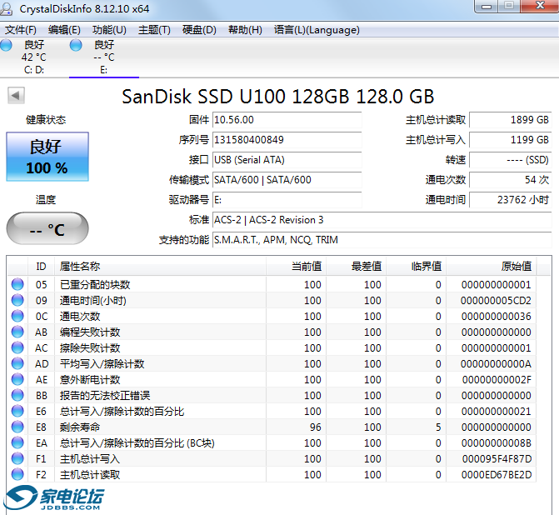
Task: Open the 功能(U) menu
Action: click(x=109, y=30)
